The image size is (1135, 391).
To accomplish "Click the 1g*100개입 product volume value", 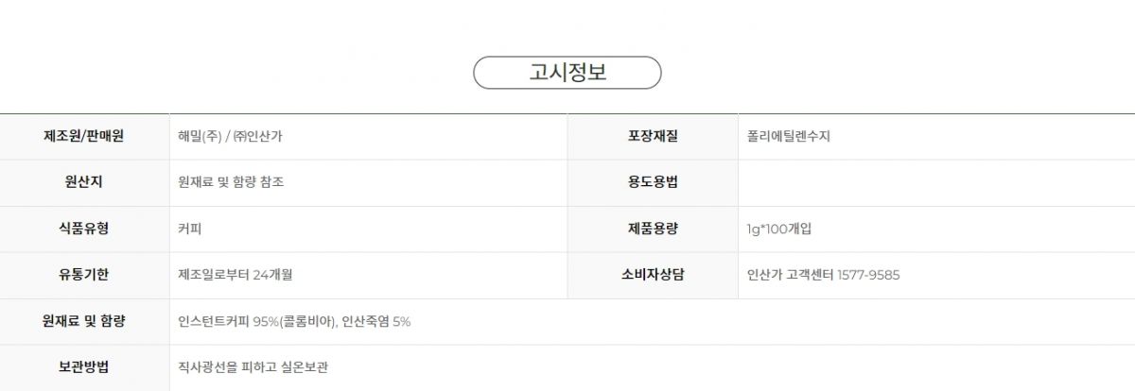I will pos(778,229).
